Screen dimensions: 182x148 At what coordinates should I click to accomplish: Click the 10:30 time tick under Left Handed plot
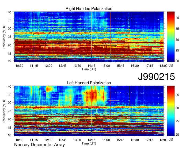(19, 140)
